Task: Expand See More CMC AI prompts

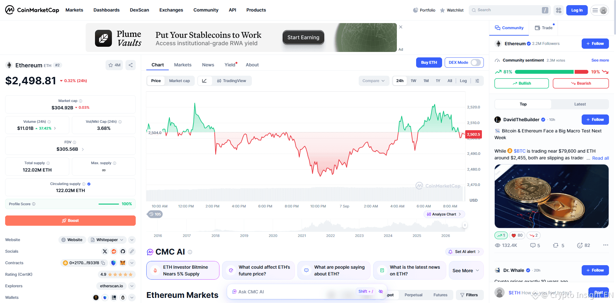Action: 466,271
